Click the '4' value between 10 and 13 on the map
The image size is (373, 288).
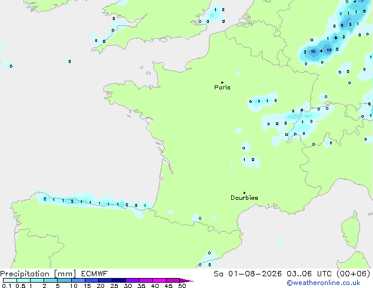coord(321,51)
